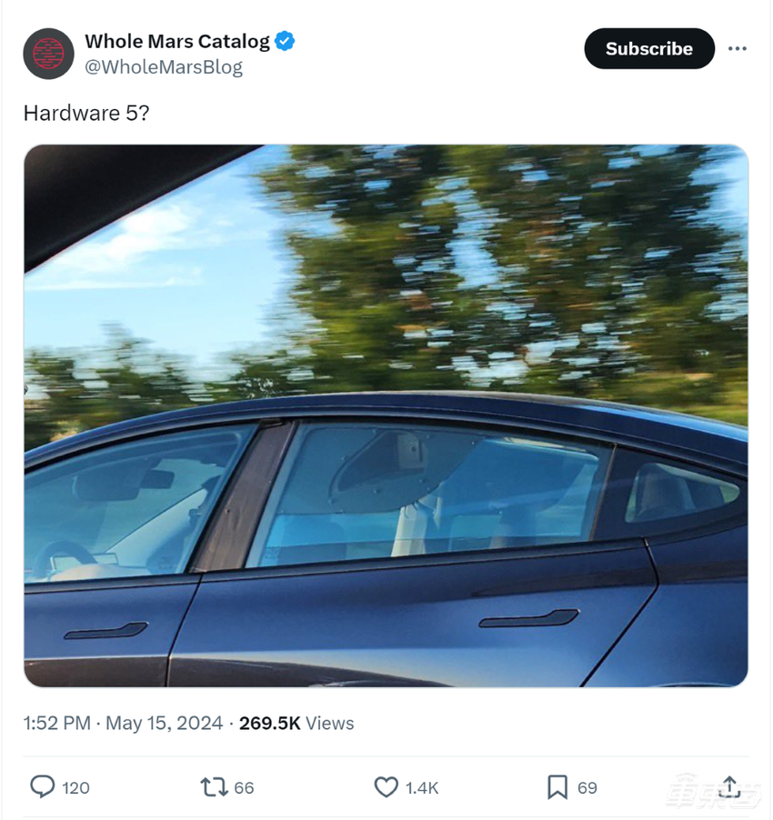773x820 pixels.
Task: Open the reply comment icon
Action: tap(43, 786)
